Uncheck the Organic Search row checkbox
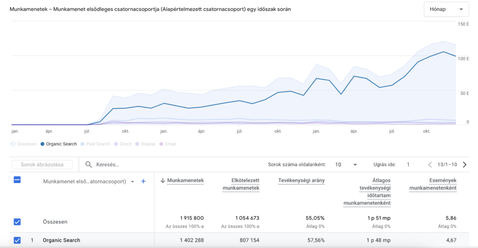 (17, 241)
